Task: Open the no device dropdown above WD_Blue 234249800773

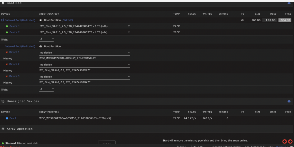Action: click(x=84, y=65)
